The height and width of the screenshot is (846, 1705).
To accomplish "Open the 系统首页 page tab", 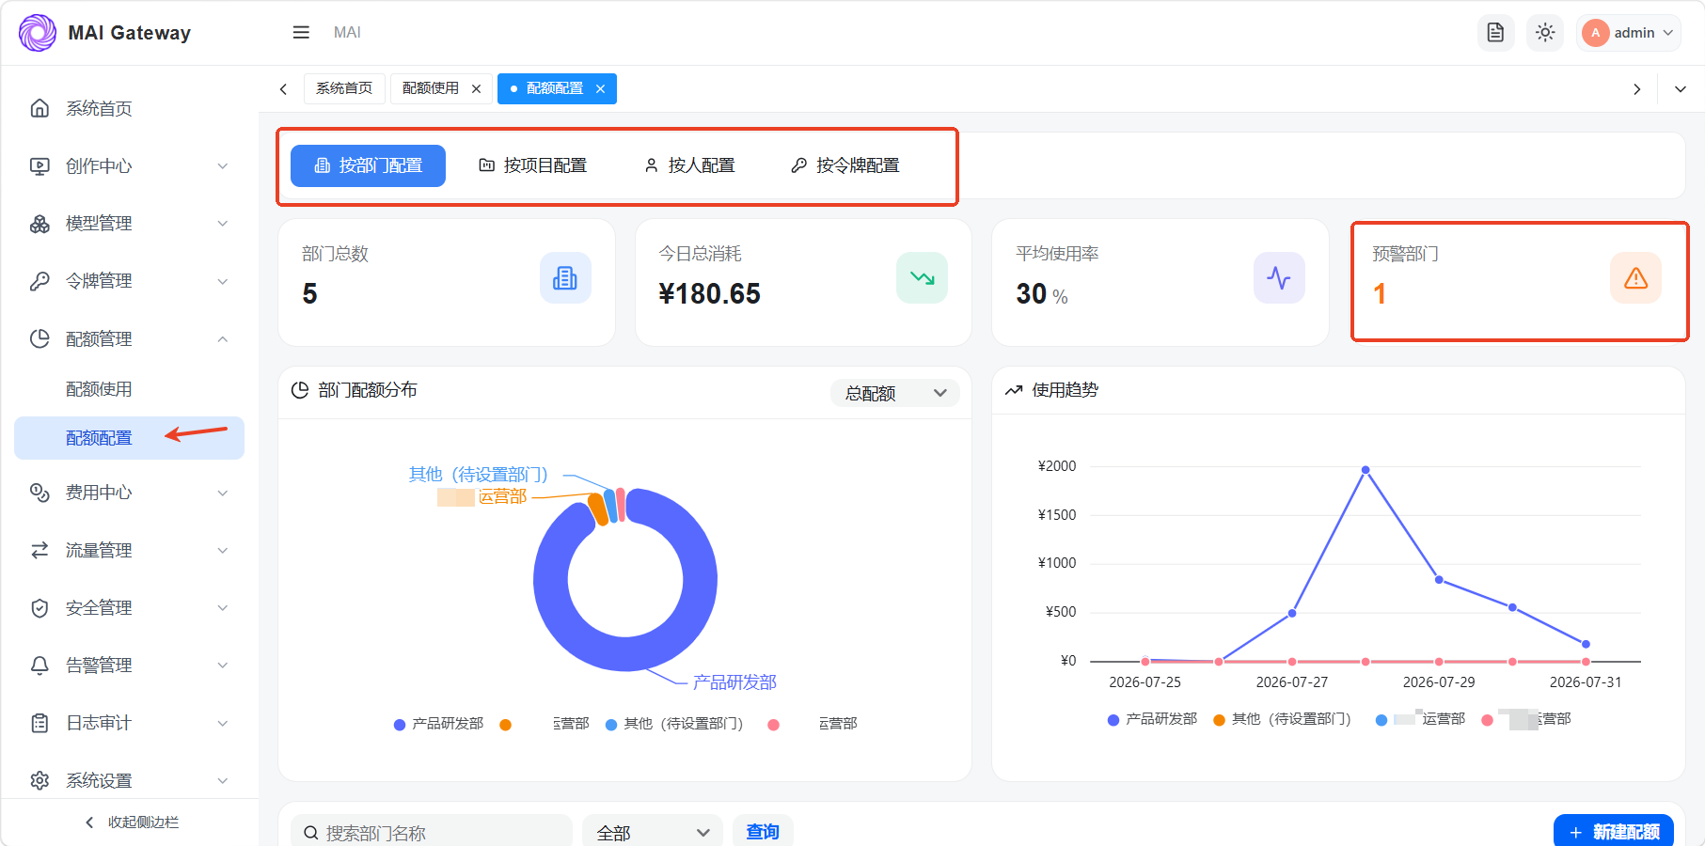I will coord(344,88).
